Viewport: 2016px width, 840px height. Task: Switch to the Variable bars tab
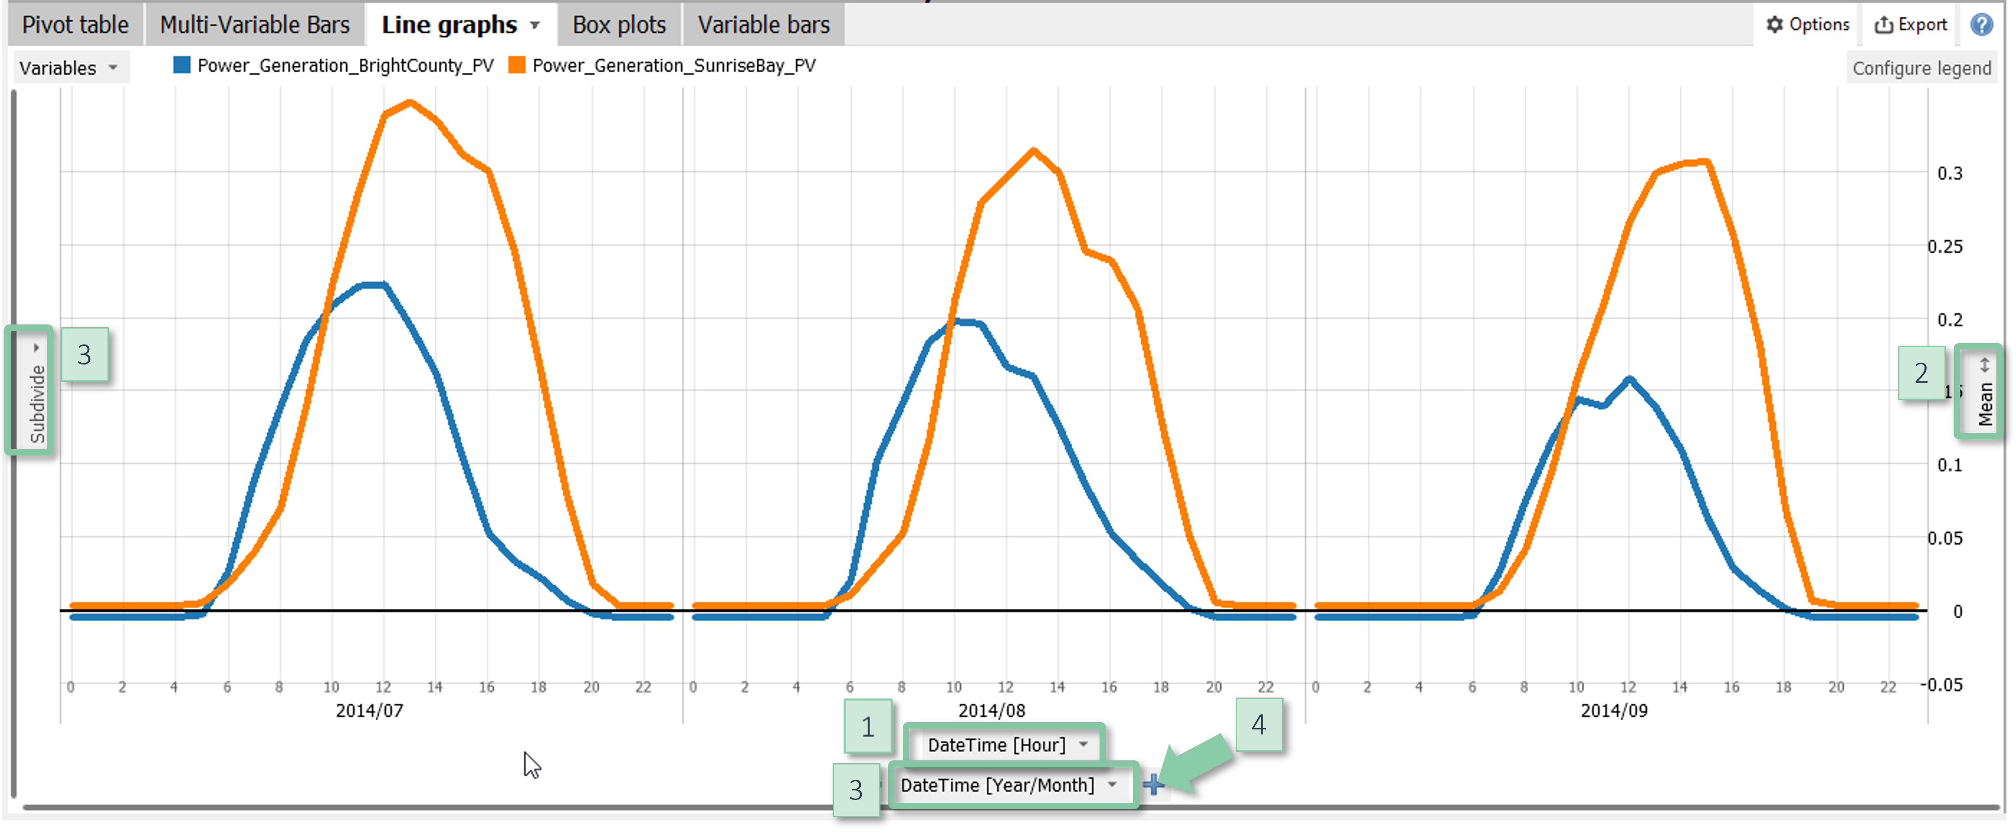[x=763, y=25]
